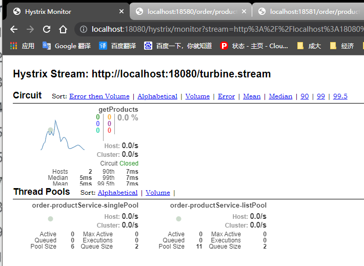Screen dimensions: 364x266
Task: Click getProducts Hosts value 2
Action: [x=90, y=172]
